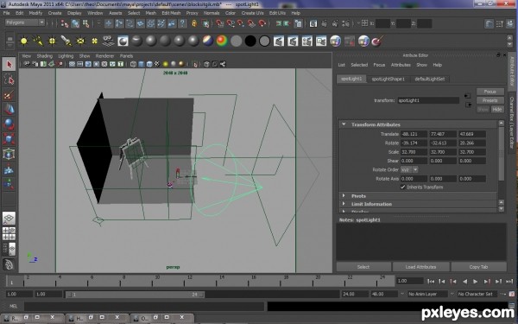Select the anisotropic shader sphere shelf icon
This screenshot has height=324, width=518.
(136, 41)
